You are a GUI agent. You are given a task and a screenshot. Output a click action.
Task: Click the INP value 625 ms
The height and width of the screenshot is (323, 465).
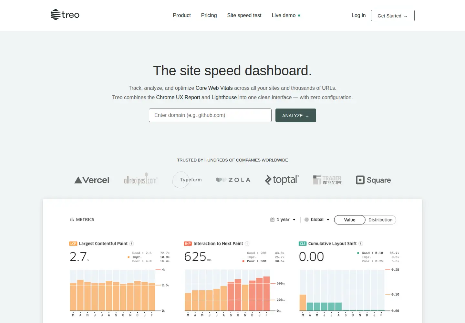[198, 257]
